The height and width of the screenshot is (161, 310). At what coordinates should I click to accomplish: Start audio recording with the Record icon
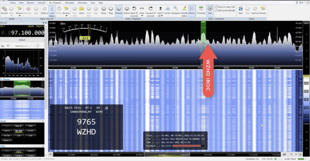click(4, 10)
